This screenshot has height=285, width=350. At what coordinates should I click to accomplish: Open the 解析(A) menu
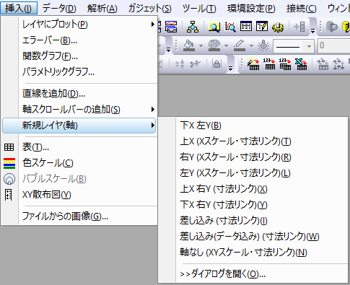[102, 9]
